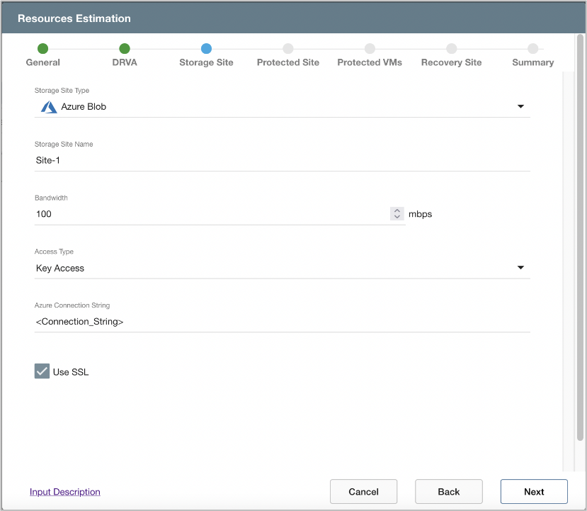This screenshot has height=511, width=587.
Task: Click the DRVA step circle
Action: coord(125,48)
